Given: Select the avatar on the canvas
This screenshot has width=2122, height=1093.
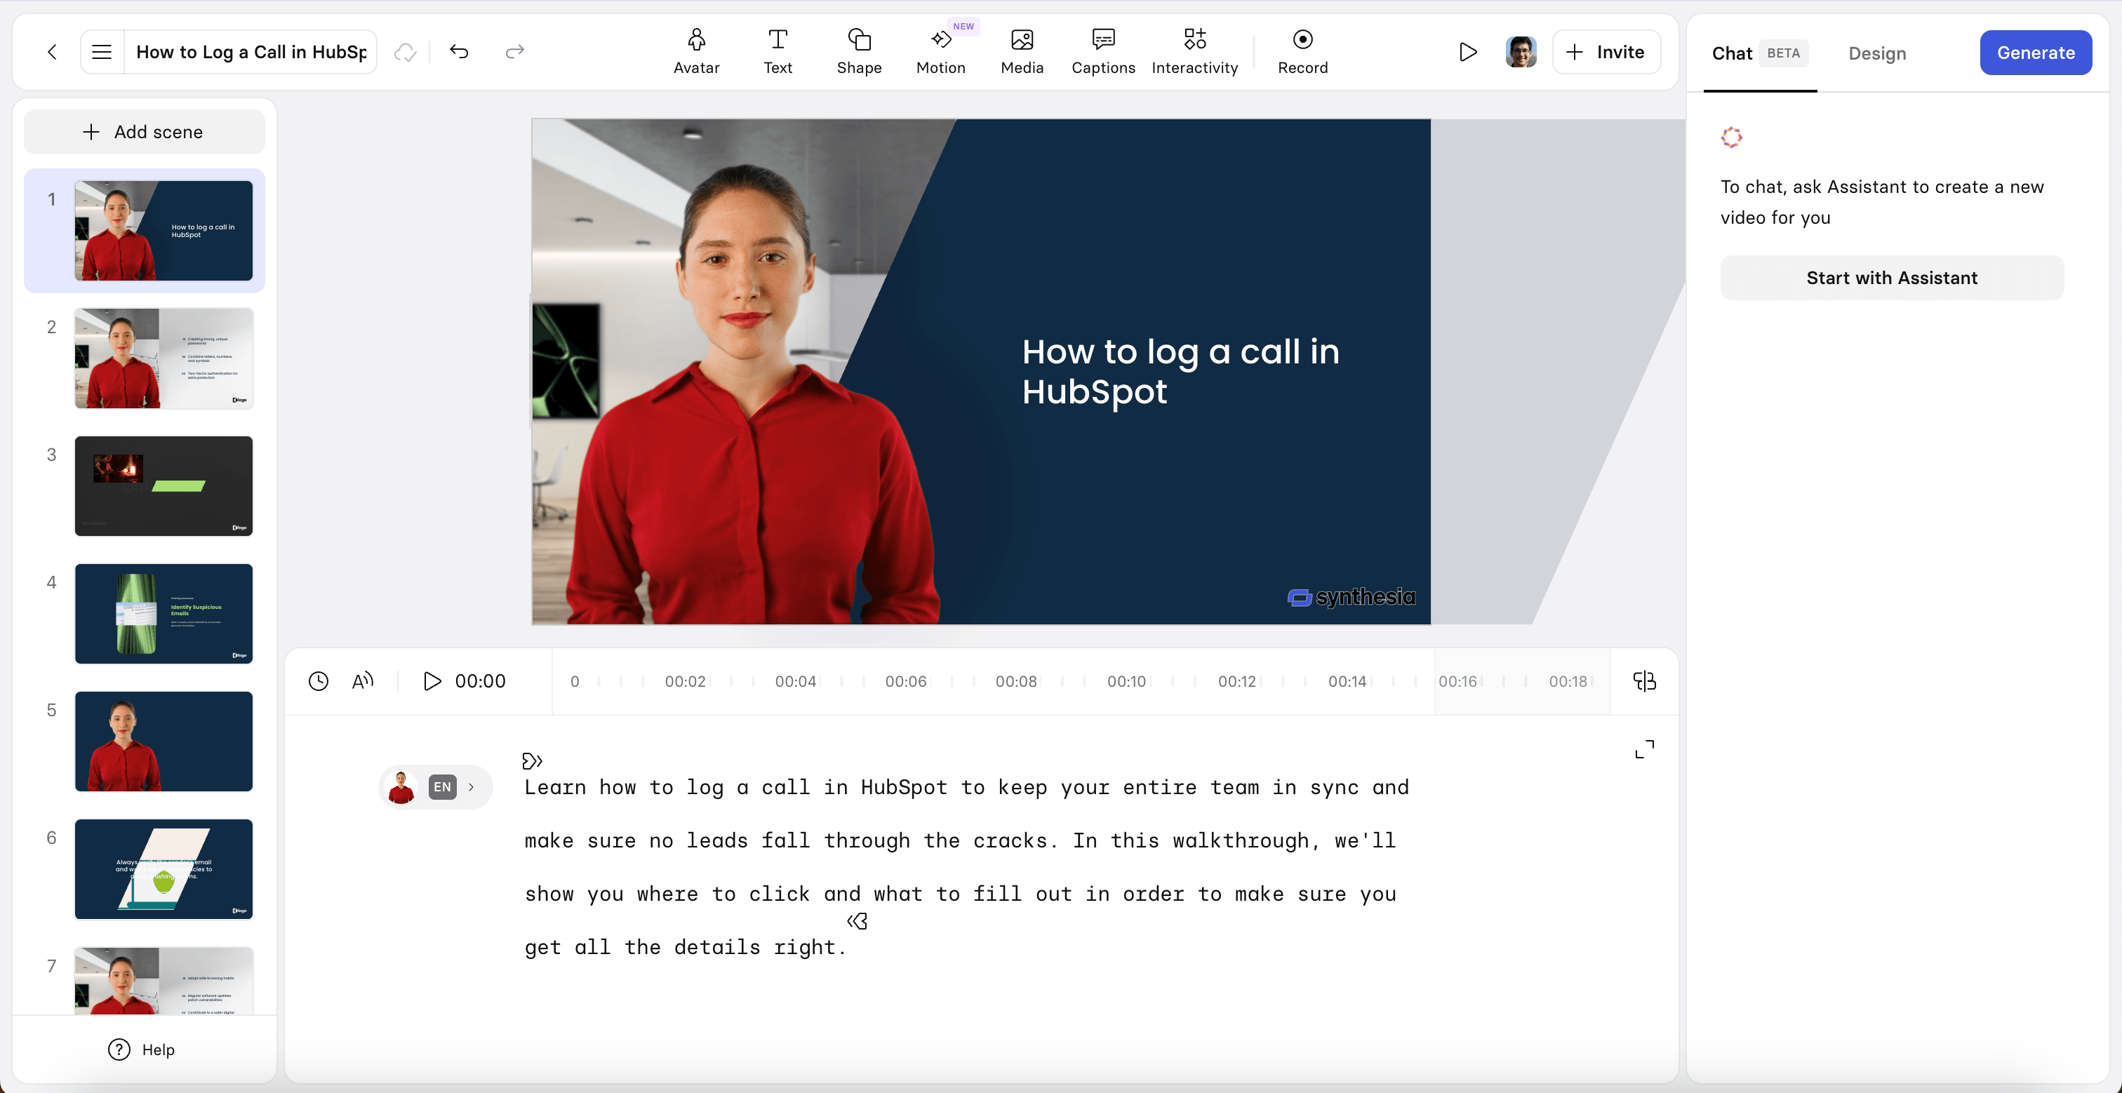Looking at the screenshot, I should point(752,394).
